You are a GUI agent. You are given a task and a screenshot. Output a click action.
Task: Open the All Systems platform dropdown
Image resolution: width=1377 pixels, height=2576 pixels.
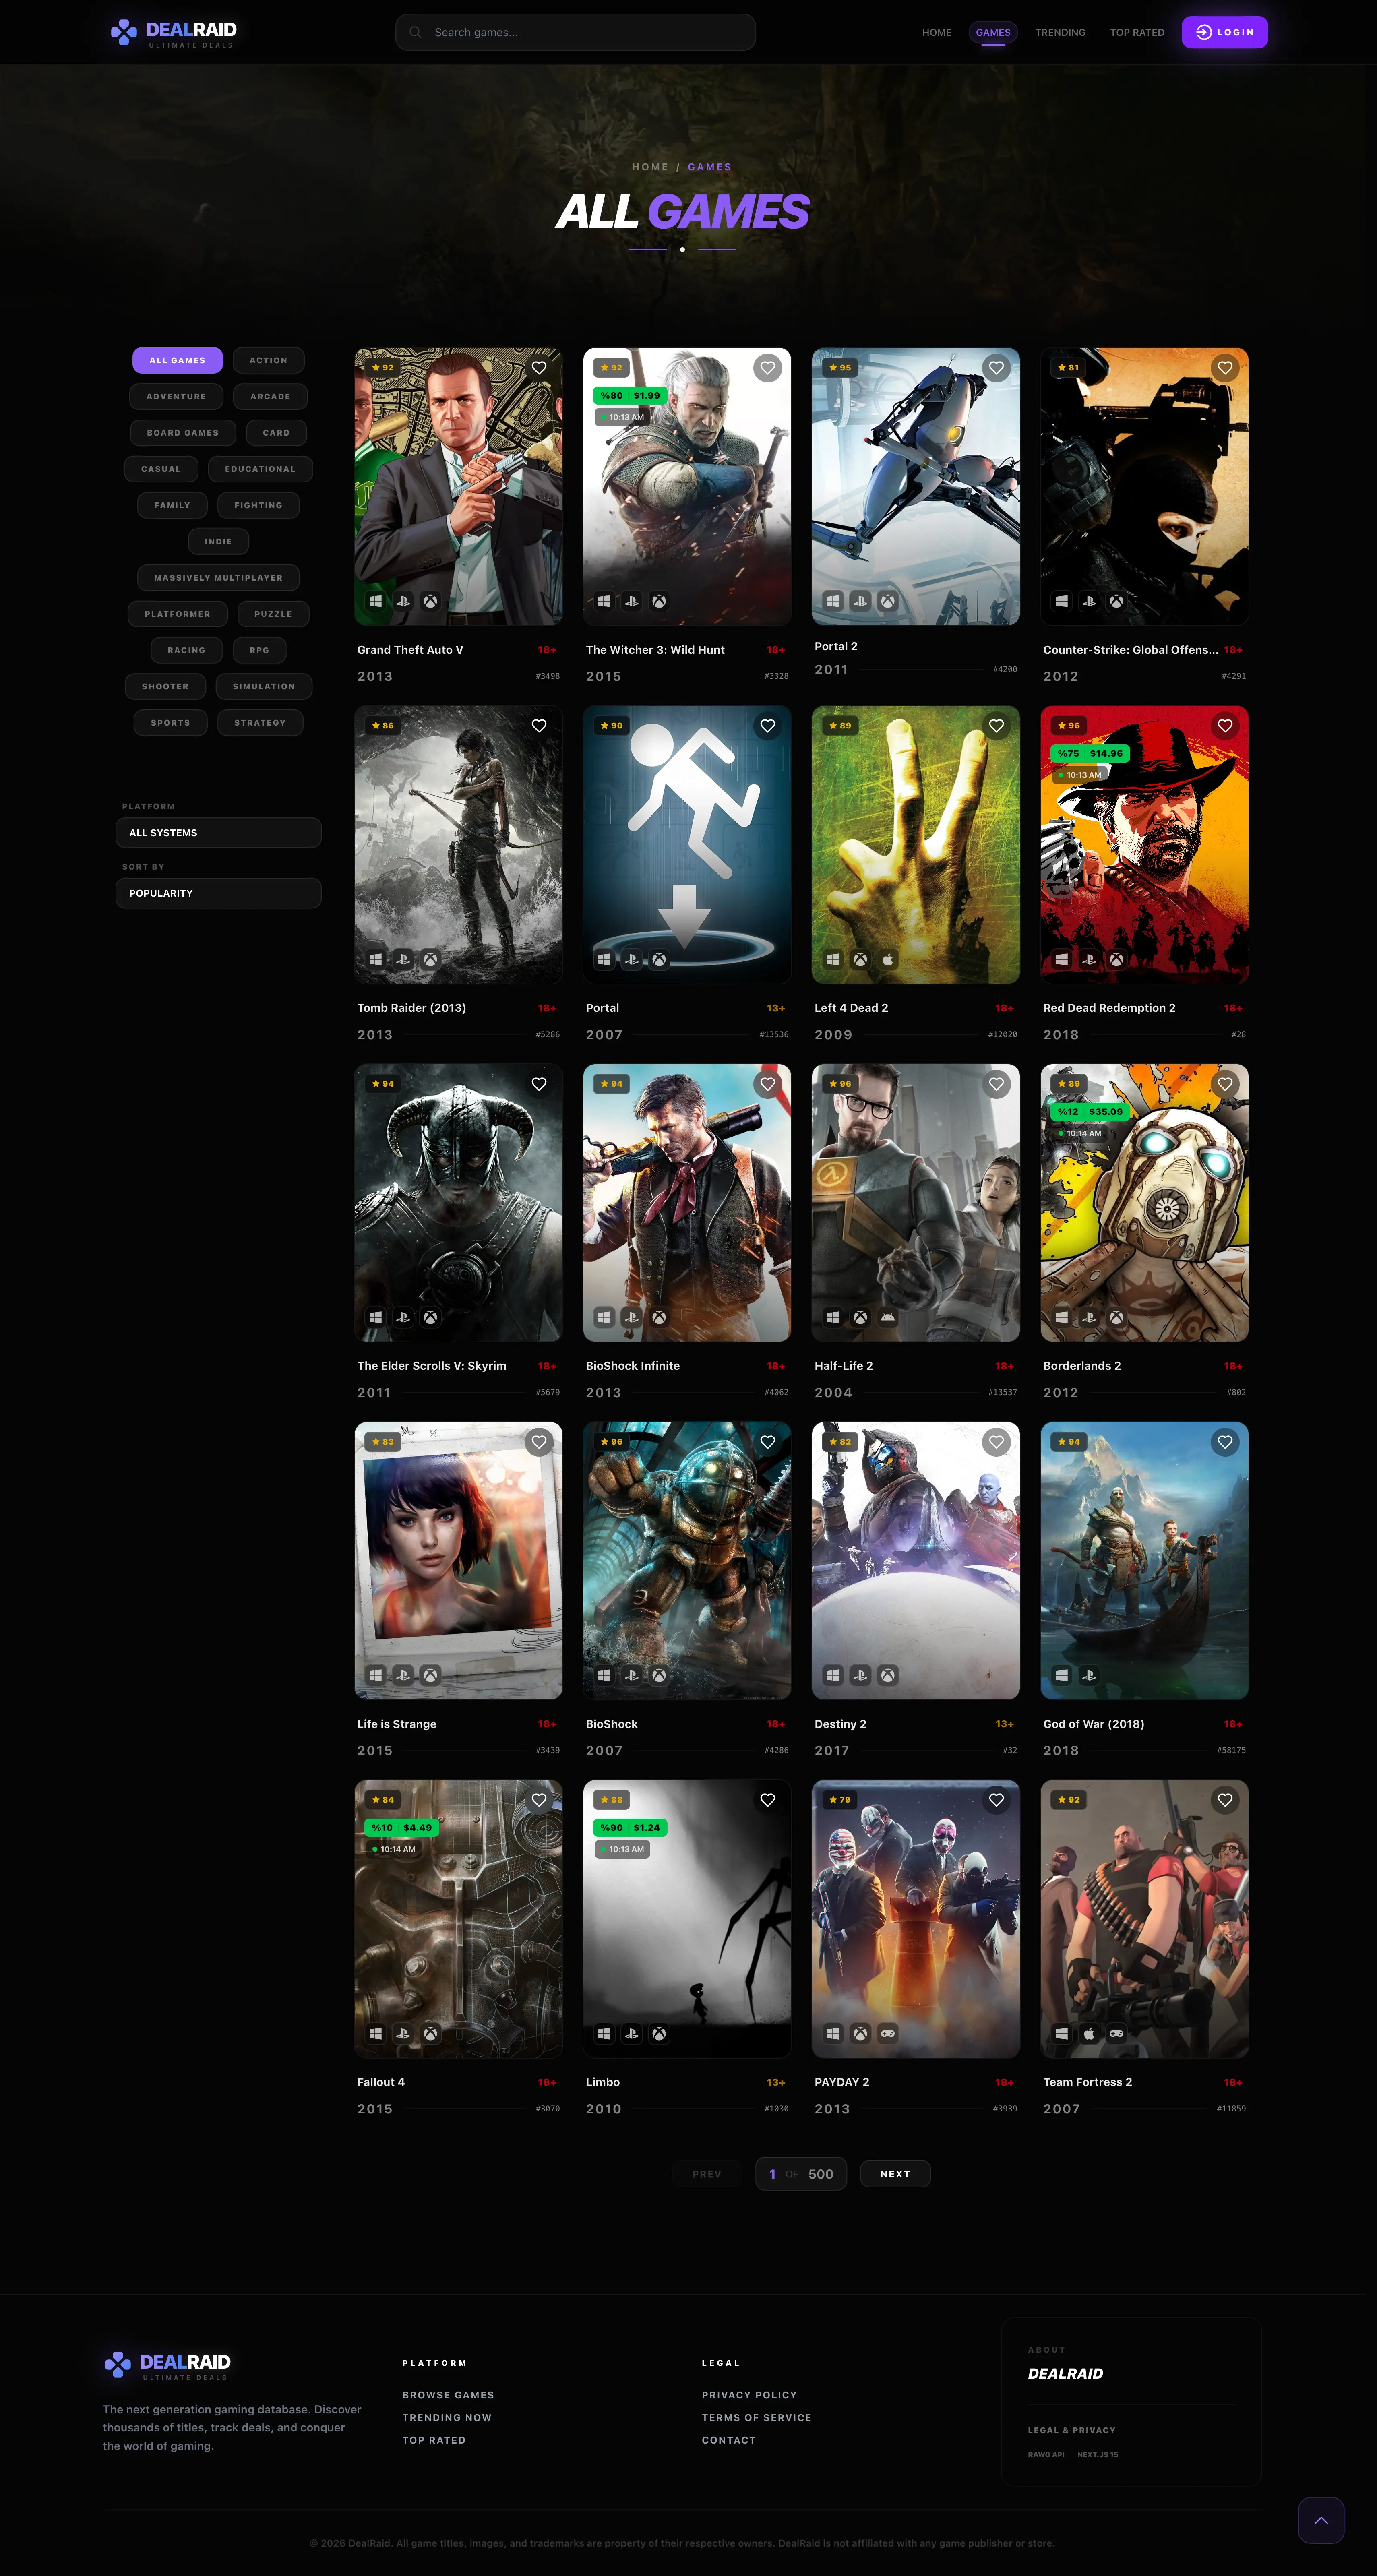point(218,833)
